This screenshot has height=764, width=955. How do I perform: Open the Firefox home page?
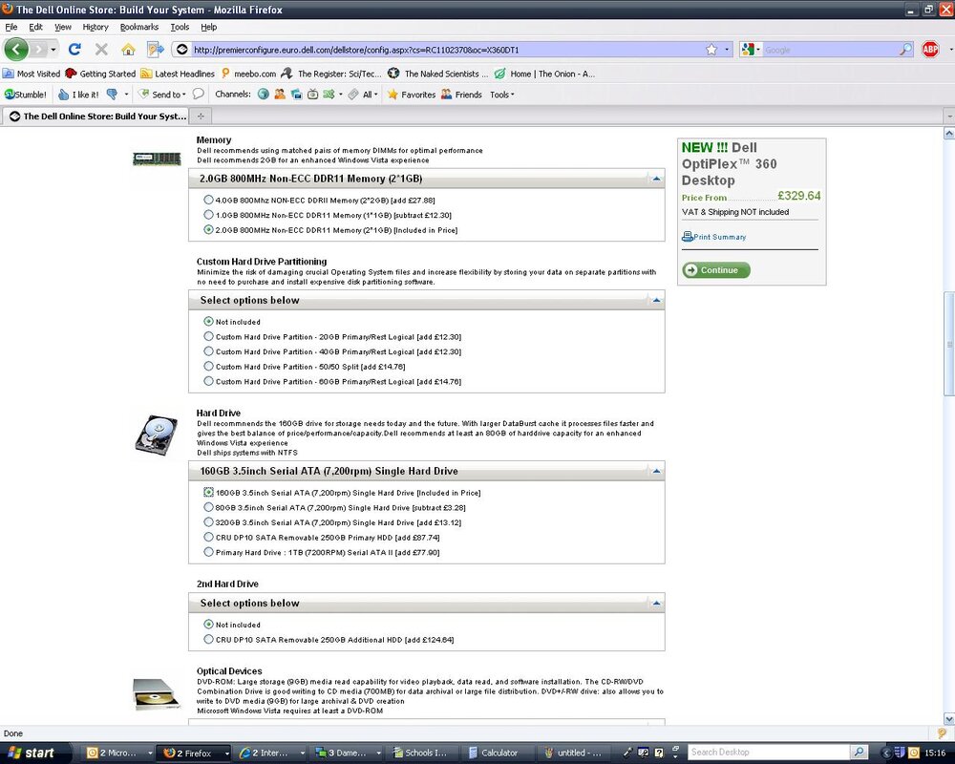[128, 50]
